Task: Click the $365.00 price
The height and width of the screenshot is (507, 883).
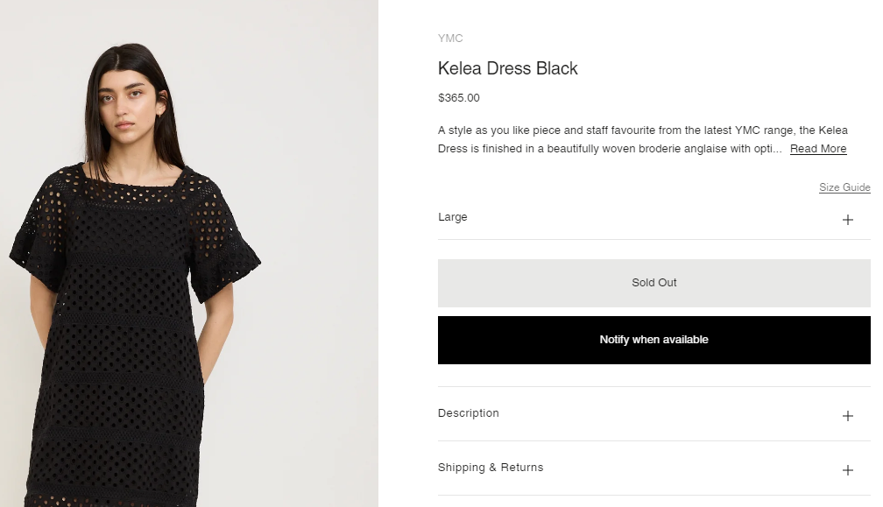Action: coord(459,98)
